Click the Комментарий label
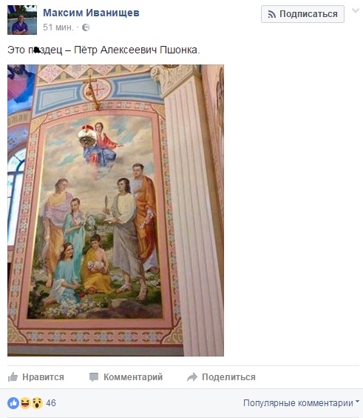Viewport: 363px width, 418px height. pyautogui.click(x=133, y=377)
